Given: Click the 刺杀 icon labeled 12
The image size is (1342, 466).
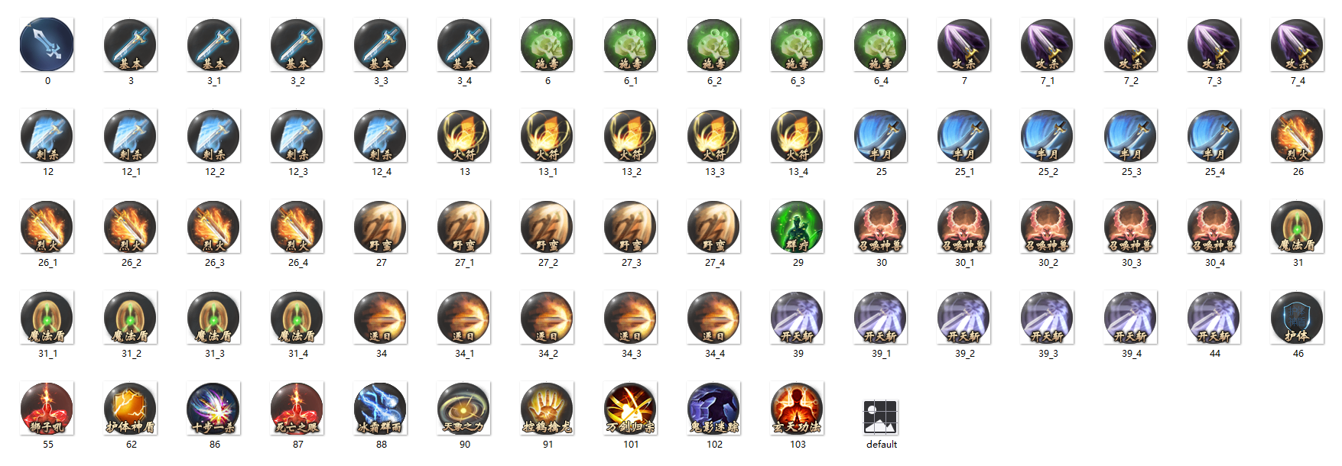Looking at the screenshot, I should pyautogui.click(x=47, y=136).
